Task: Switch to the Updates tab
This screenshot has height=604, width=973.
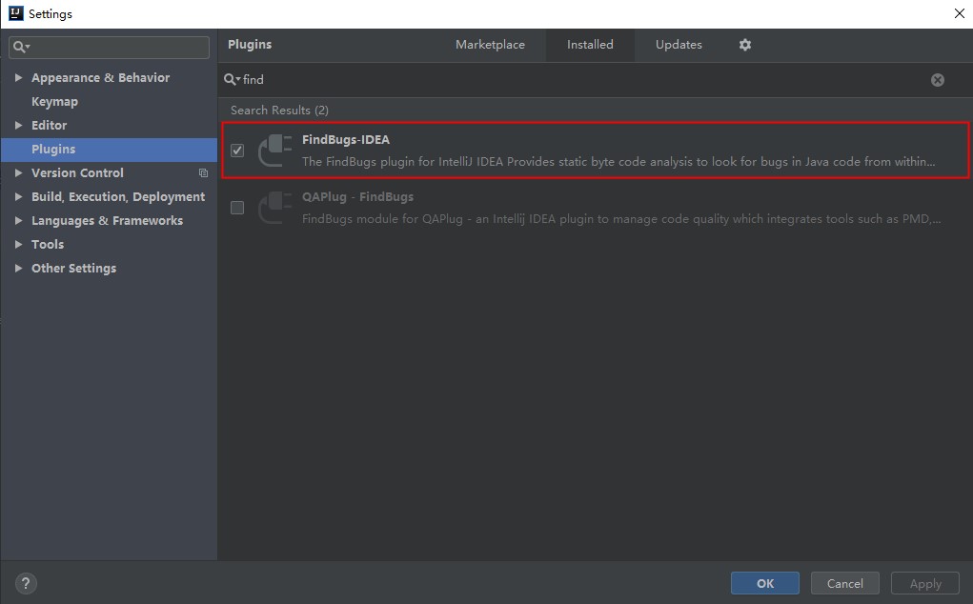Action: (679, 45)
